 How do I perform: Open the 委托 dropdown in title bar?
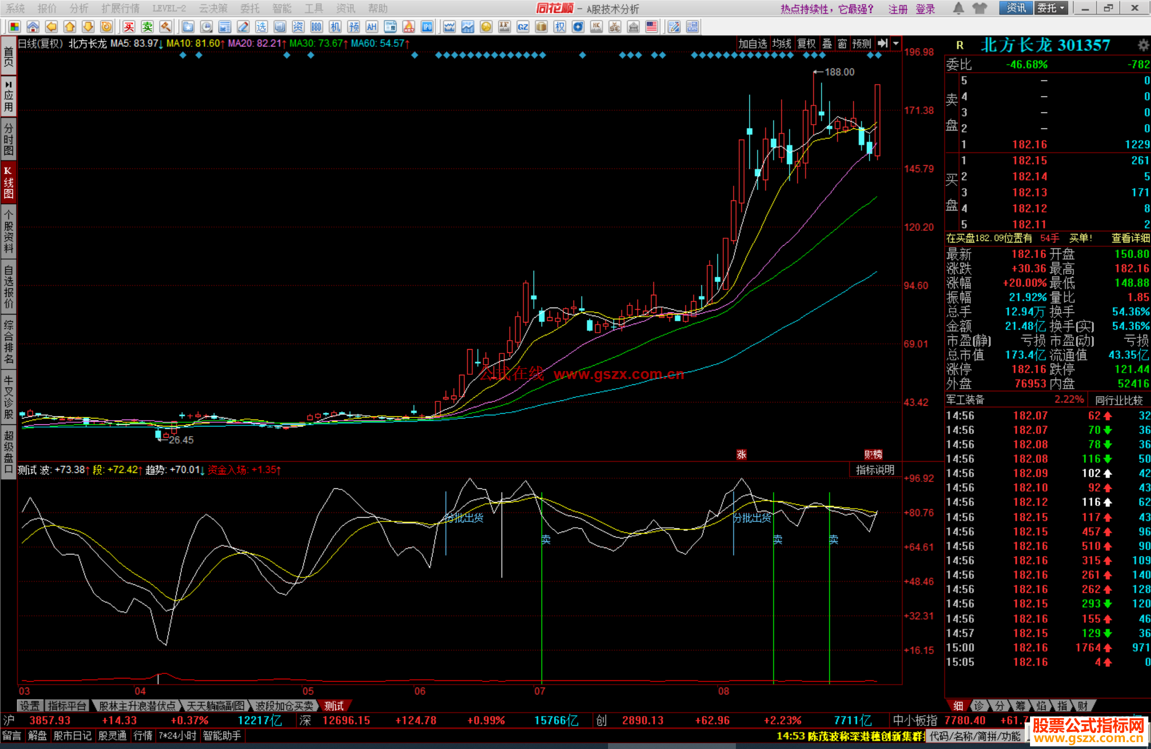tap(1050, 8)
